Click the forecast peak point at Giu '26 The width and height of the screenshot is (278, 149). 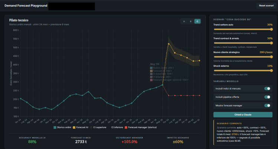click(169, 44)
